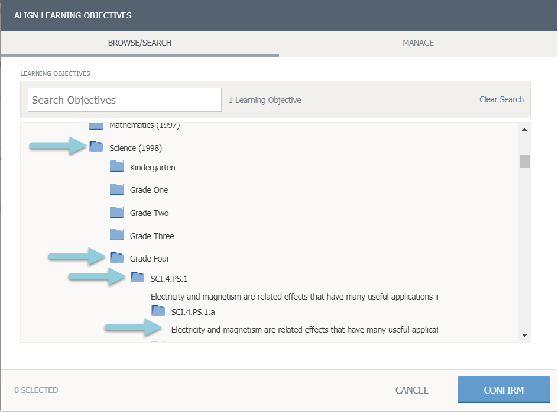The width and height of the screenshot is (558, 412).
Task: Click the Grade One folder icon
Action: coord(116,189)
